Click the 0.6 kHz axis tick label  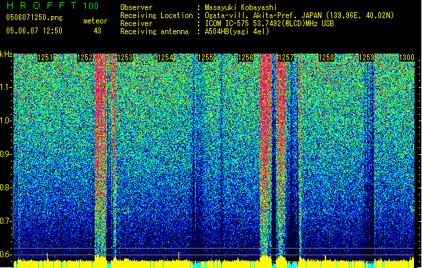coord(5,255)
